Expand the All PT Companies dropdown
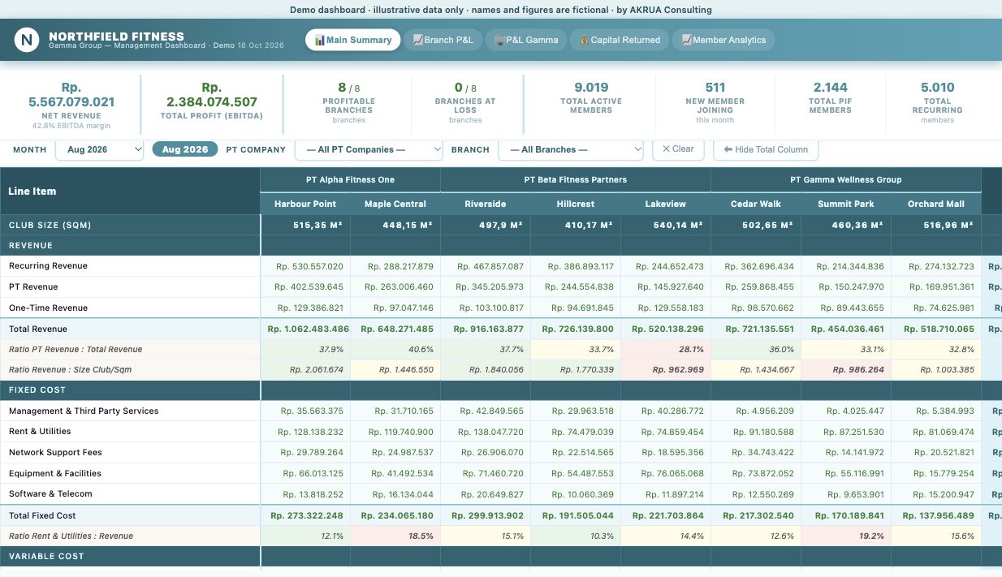Viewport: 1002px width, 577px height. coord(369,149)
